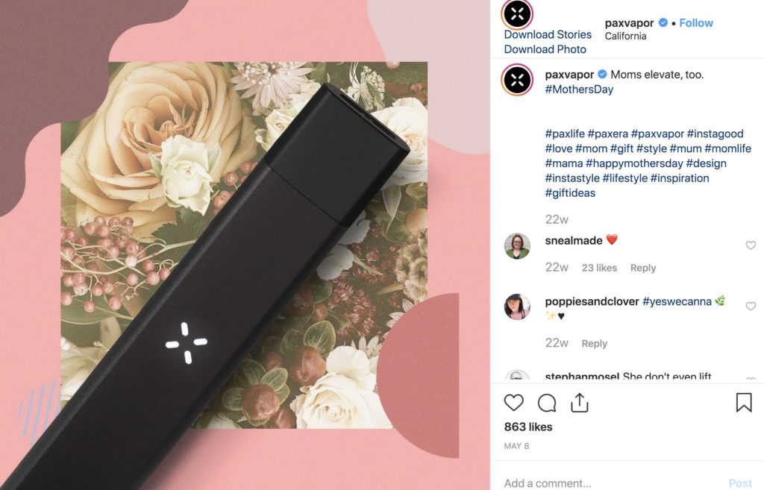Like poppiesandclover's comment with small heart

click(x=751, y=306)
